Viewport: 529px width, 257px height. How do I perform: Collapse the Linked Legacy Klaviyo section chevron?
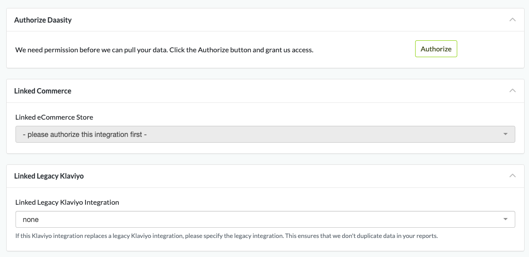pyautogui.click(x=513, y=176)
